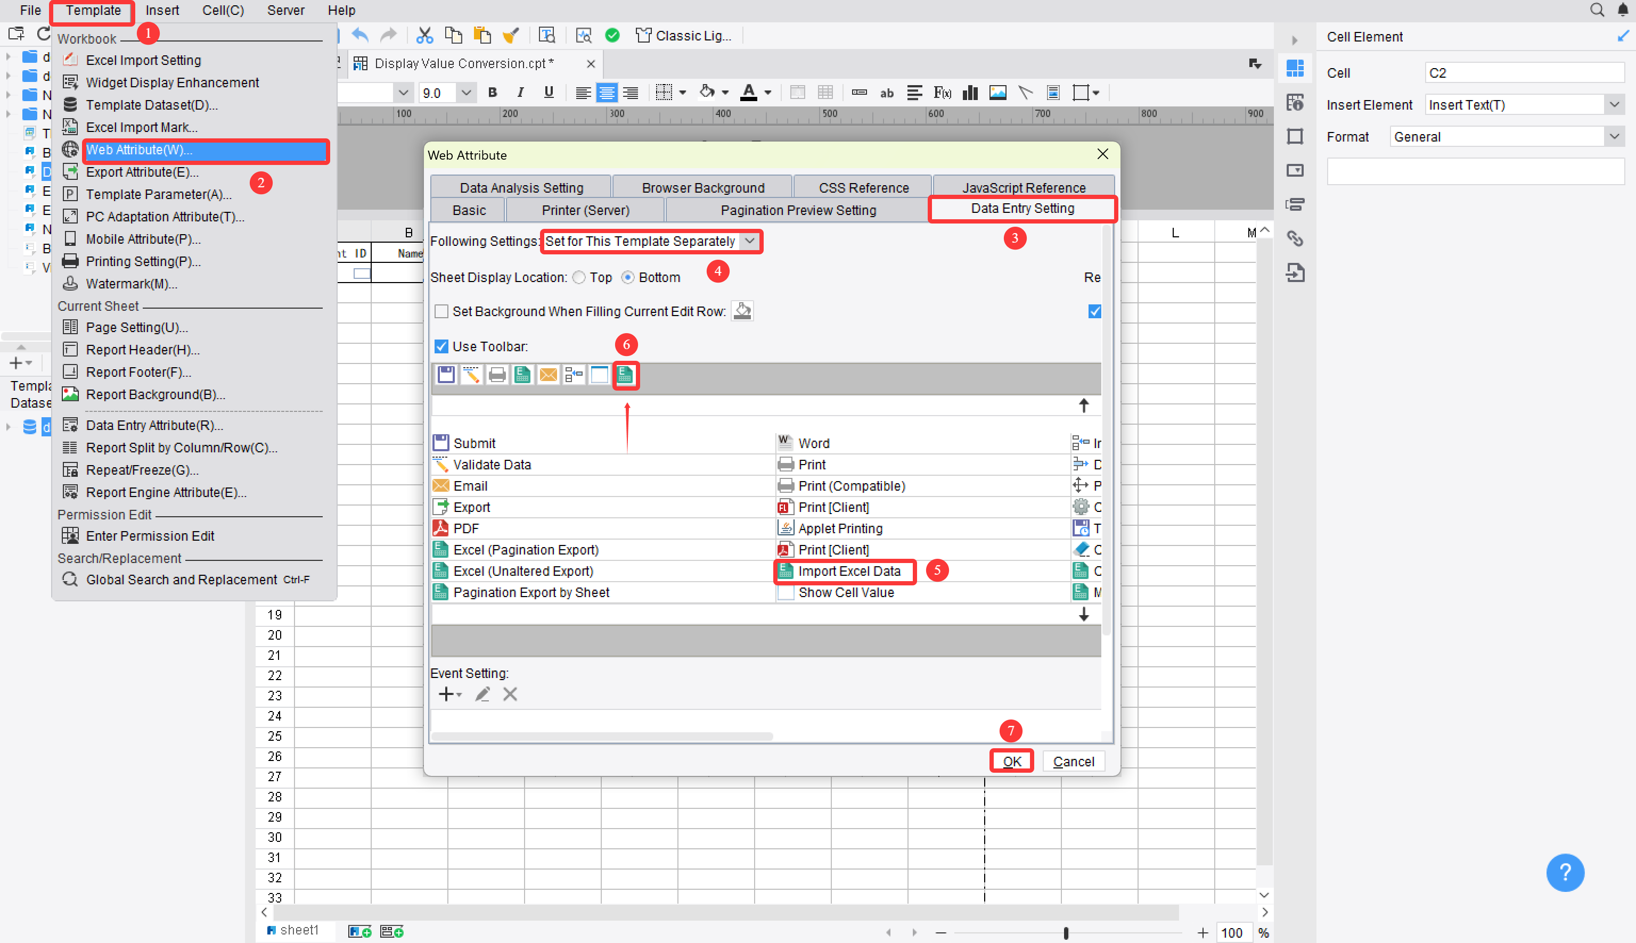Click Cancel in Web Attribute dialog
The height and width of the screenshot is (943, 1636).
pyautogui.click(x=1074, y=762)
